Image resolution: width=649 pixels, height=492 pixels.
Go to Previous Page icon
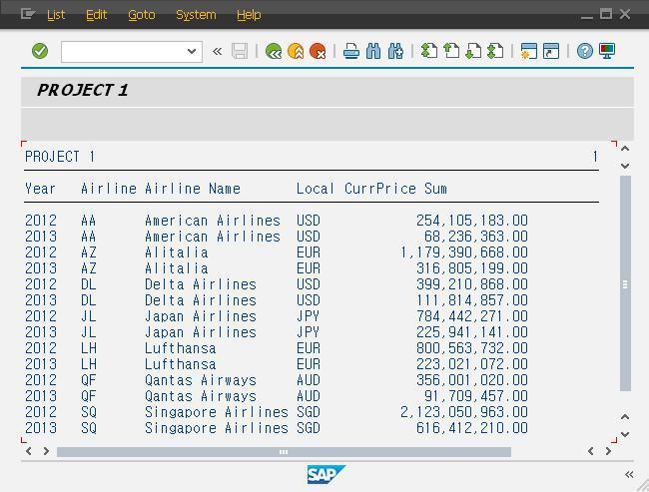(x=451, y=51)
